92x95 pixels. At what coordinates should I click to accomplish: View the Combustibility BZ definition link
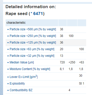21,90
